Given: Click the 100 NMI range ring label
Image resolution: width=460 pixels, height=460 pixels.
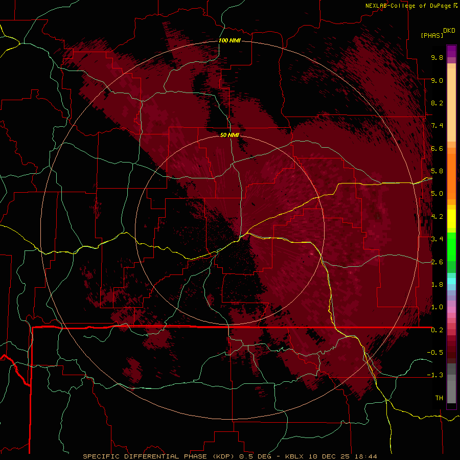Looking at the screenshot, I should click(x=229, y=40).
